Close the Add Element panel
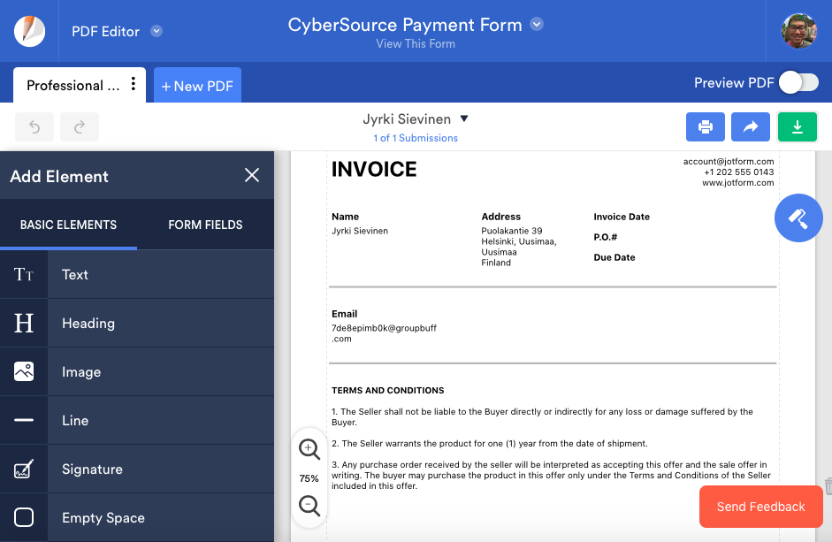Image resolution: width=832 pixels, height=542 pixels. click(252, 176)
